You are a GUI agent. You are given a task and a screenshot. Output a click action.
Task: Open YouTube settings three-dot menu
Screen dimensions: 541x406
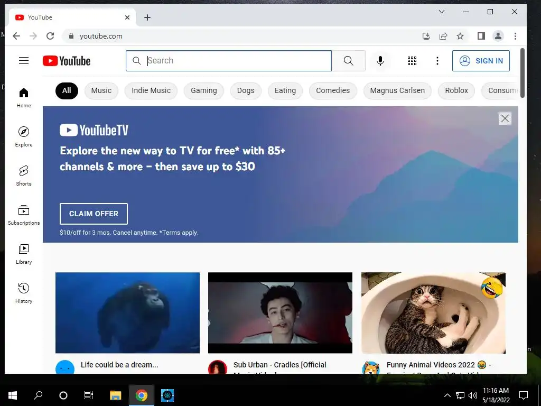tap(437, 61)
